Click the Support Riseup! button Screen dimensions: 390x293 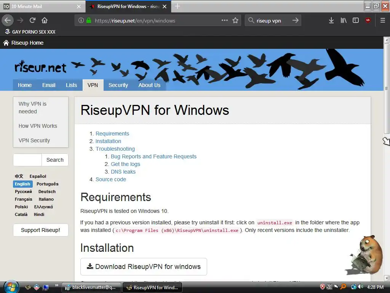point(40,230)
